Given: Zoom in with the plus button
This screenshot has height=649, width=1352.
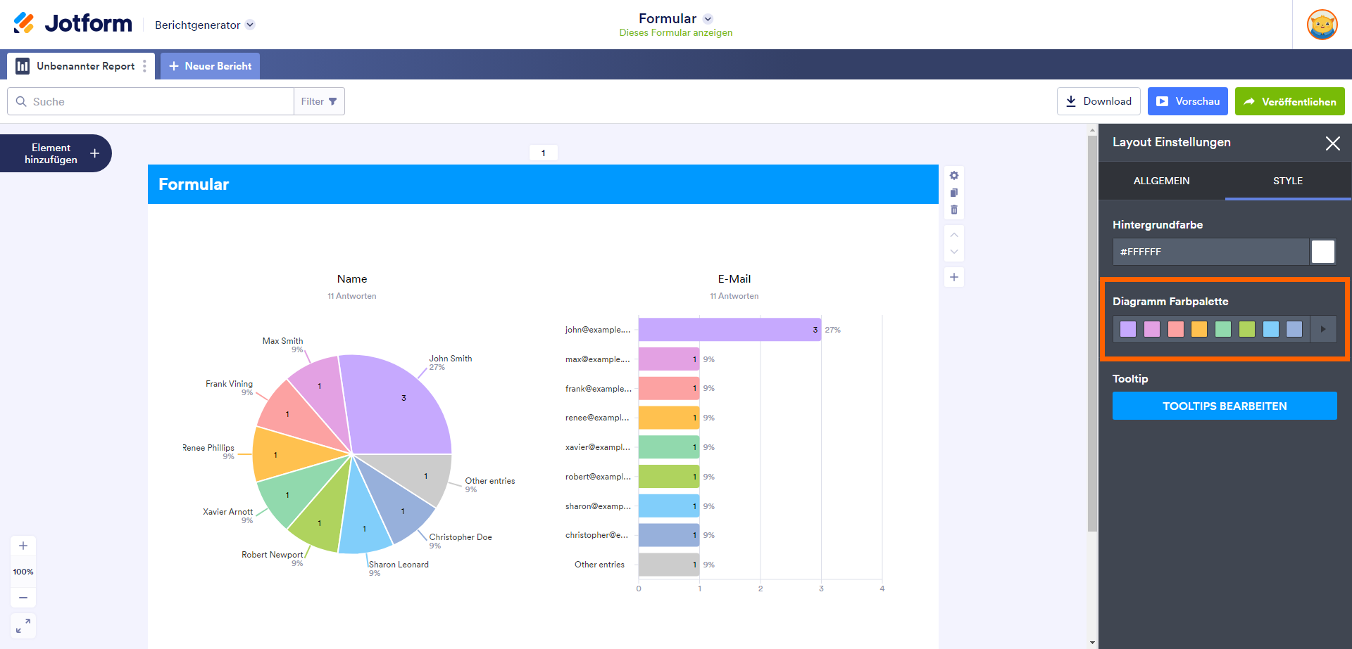Looking at the screenshot, I should pos(23,546).
